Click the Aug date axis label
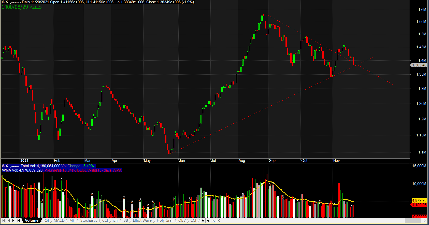Image resolution: width=429 pixels, height=225 pixels. (242, 161)
